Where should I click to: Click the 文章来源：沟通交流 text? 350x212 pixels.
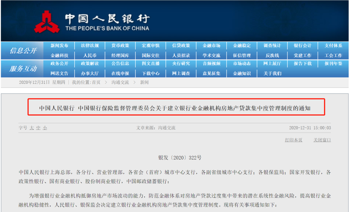pyautogui.click(x=156, y=128)
